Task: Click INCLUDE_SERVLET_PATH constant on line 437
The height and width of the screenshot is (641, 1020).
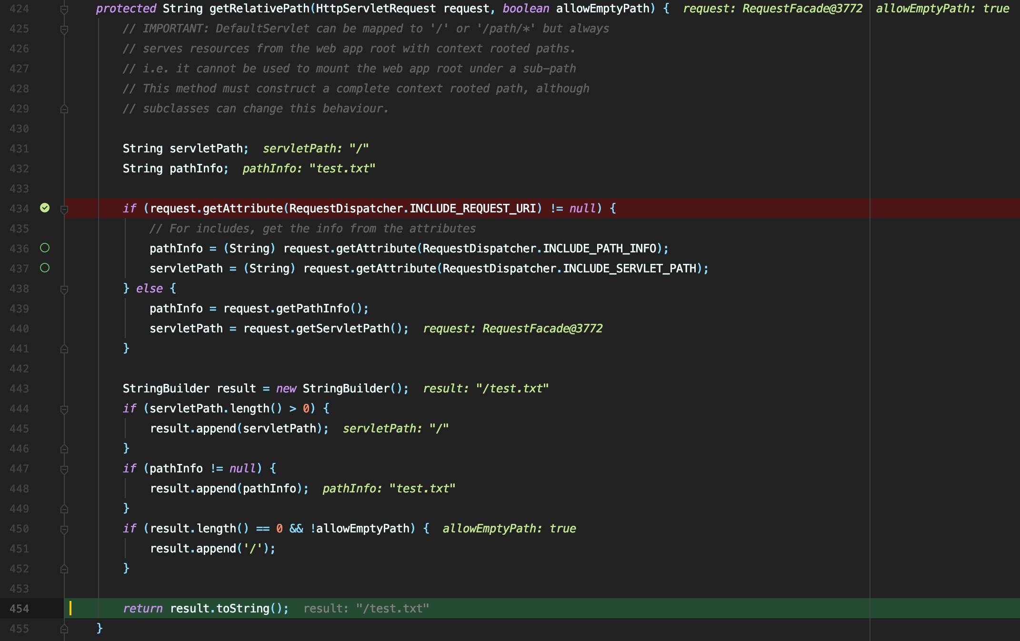Action: 630,269
